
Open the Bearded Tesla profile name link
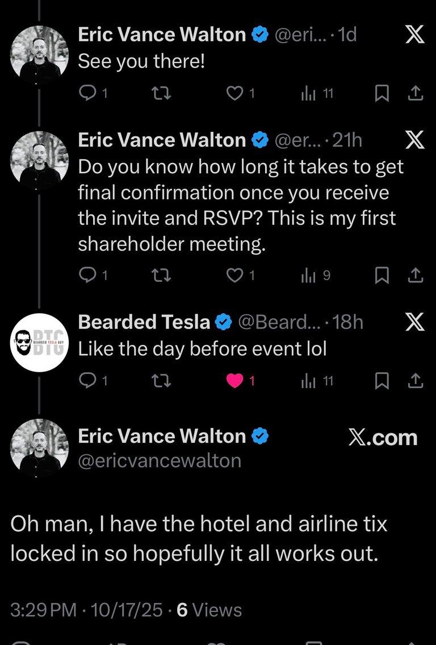(x=144, y=322)
